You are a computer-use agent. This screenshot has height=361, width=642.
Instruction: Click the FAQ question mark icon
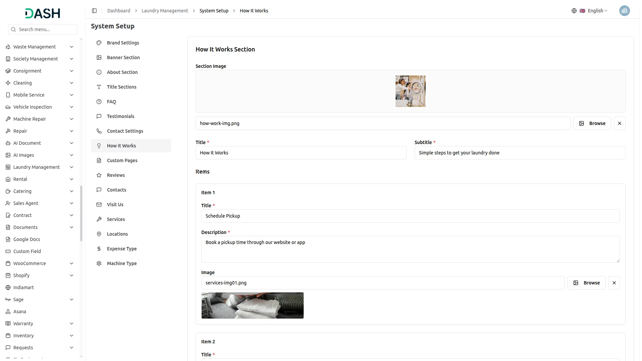tap(99, 102)
